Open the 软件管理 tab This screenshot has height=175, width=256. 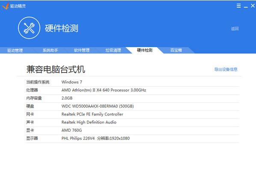82,50
